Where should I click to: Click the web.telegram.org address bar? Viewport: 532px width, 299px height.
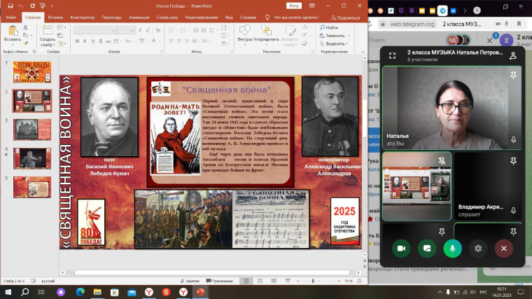pyautogui.click(x=412, y=24)
